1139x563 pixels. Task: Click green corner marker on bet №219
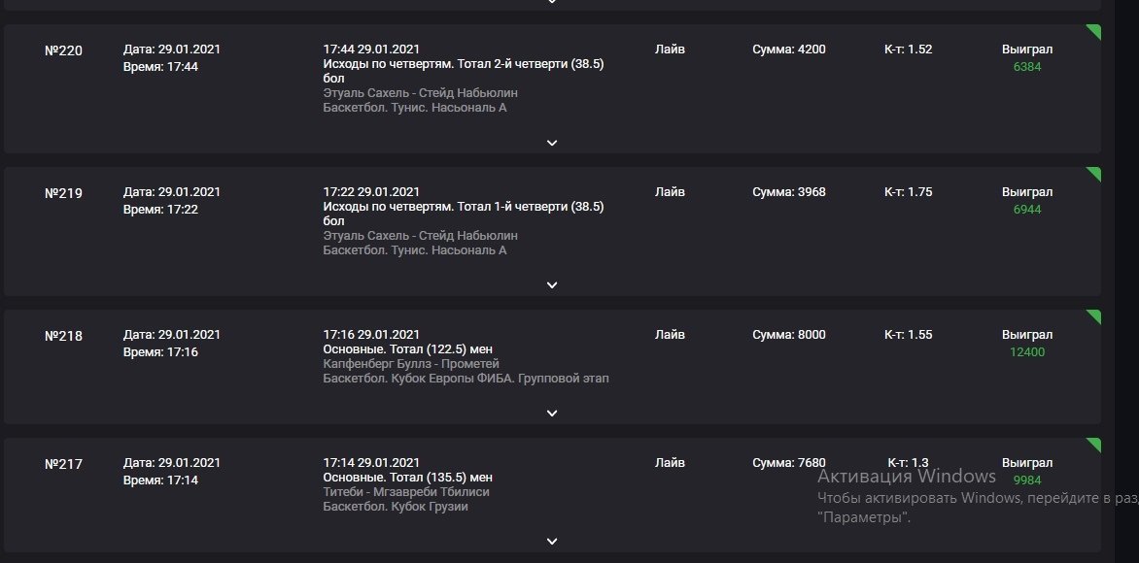tap(1095, 174)
